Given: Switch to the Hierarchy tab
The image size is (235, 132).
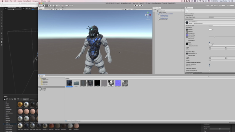Looking at the screenshot, I should tap(157, 8).
